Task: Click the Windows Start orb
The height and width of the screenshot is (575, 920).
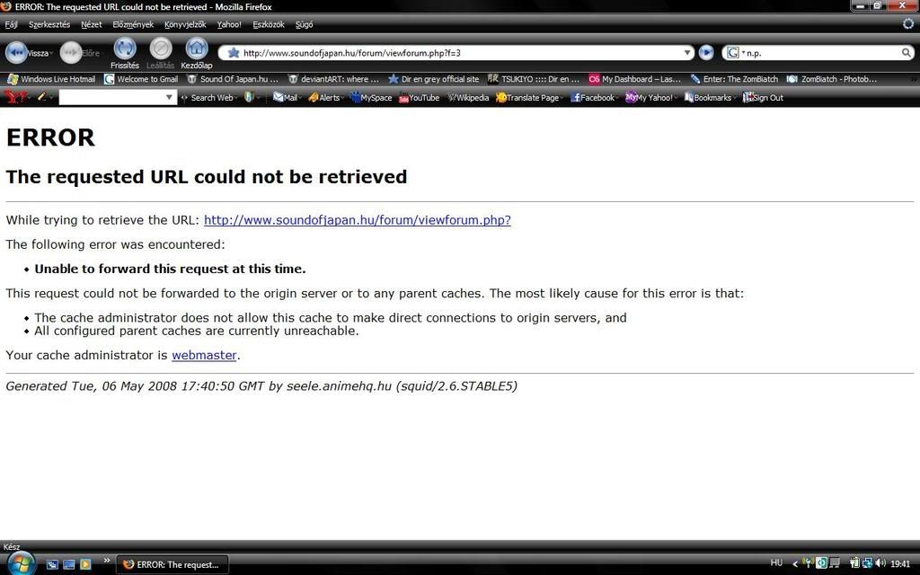Action: point(19,563)
